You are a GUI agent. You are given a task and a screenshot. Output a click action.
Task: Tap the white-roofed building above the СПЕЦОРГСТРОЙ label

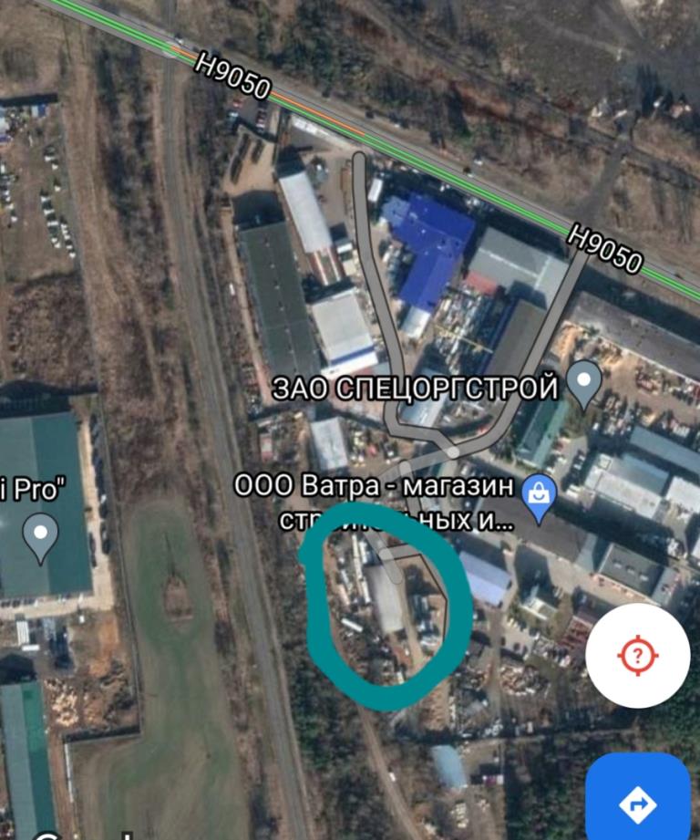pyautogui.click(x=344, y=327)
